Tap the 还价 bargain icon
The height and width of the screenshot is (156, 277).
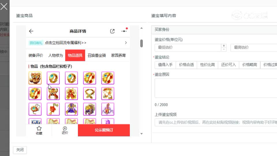click(x=65, y=130)
